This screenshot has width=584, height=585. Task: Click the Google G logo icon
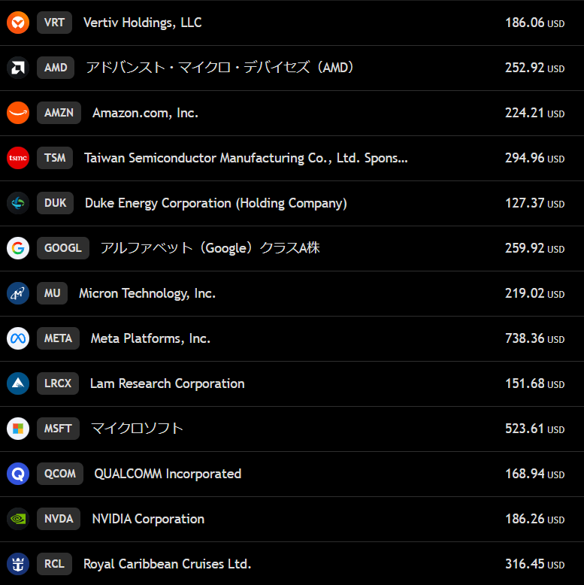click(18, 248)
